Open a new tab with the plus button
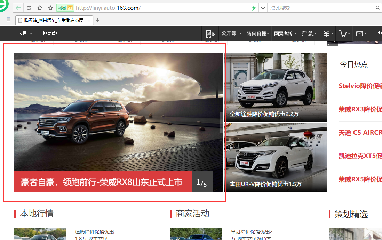382x240 pixels. coord(97,20)
